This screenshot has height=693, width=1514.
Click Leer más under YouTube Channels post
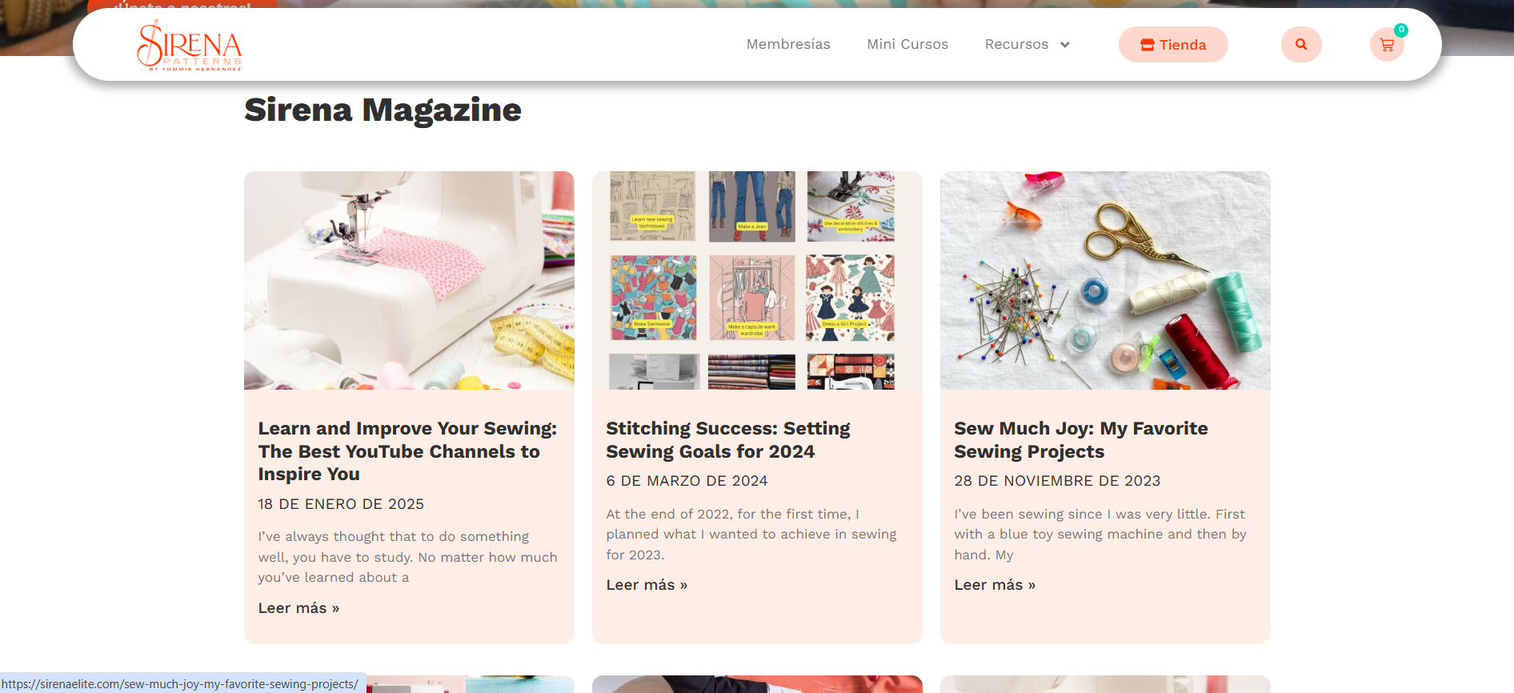click(x=298, y=608)
